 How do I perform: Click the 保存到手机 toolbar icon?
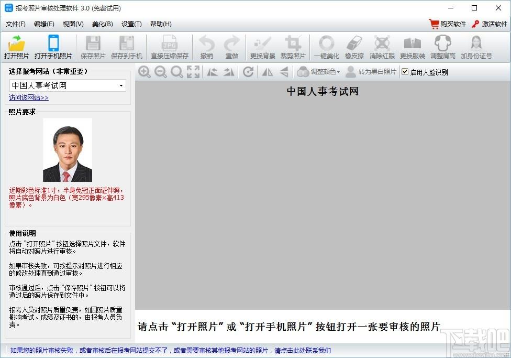pos(127,43)
